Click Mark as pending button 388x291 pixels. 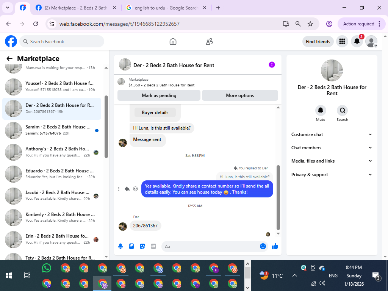pyautogui.click(x=159, y=95)
